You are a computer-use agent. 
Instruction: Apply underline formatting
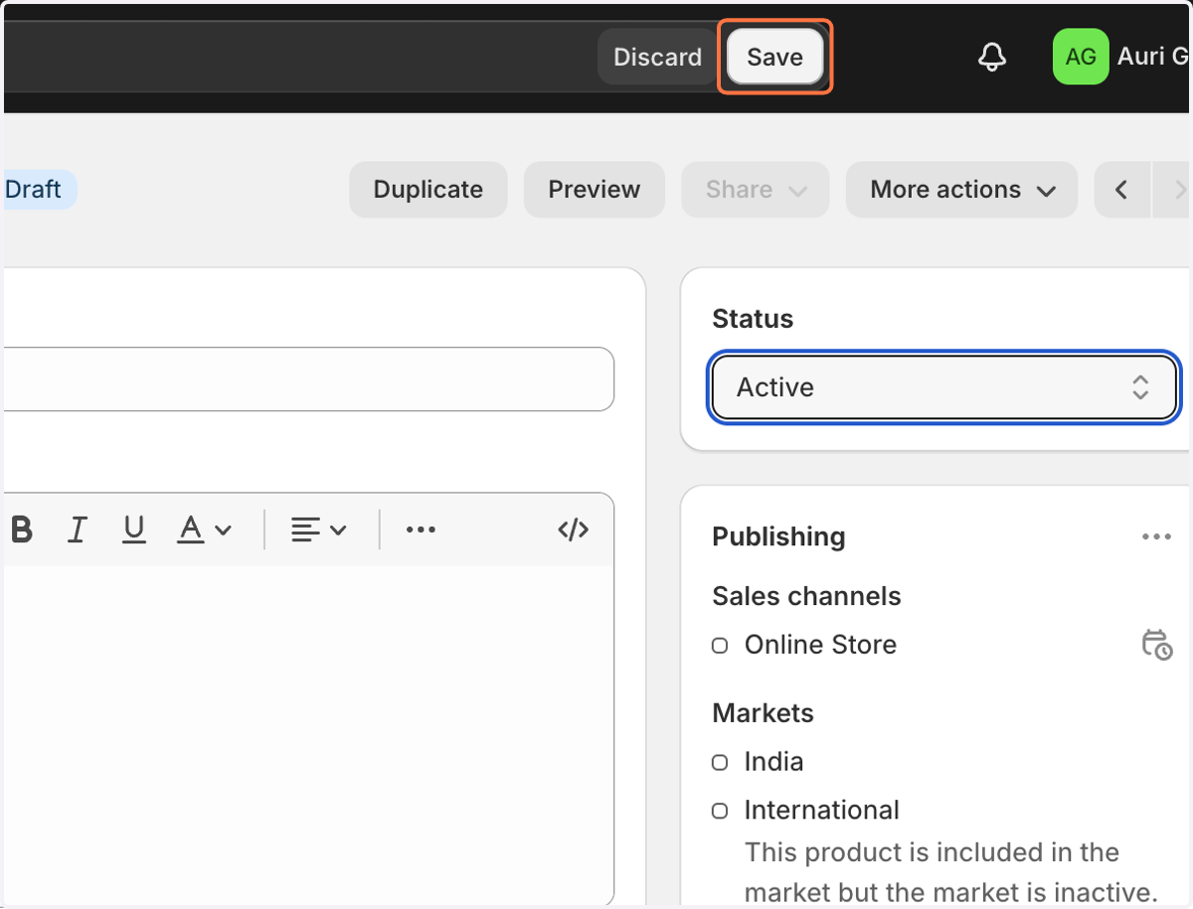pyautogui.click(x=134, y=530)
